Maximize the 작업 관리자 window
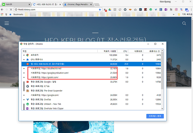The width and height of the screenshot is (193, 133). tap(155, 44)
